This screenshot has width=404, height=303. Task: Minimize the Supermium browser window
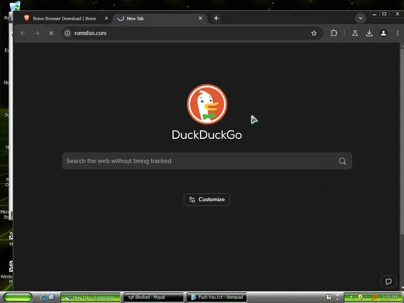[x=374, y=14]
